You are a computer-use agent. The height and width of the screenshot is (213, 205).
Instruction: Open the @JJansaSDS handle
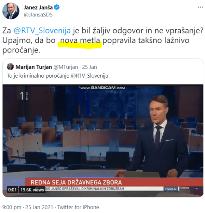(x=38, y=15)
